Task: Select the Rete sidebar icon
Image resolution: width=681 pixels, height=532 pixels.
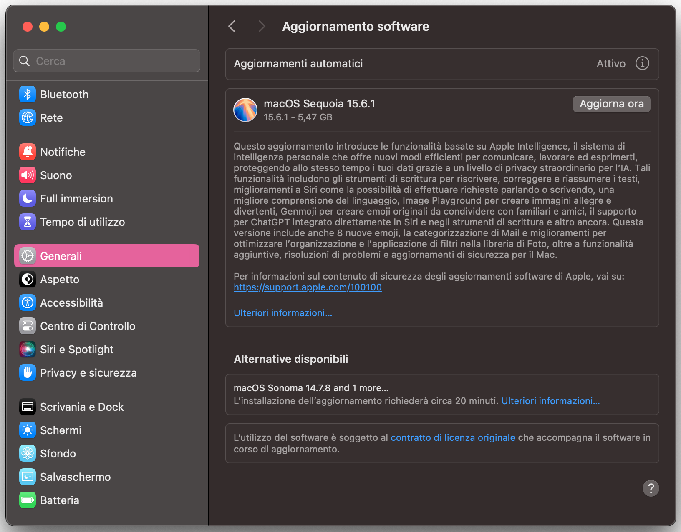Action: coord(27,117)
